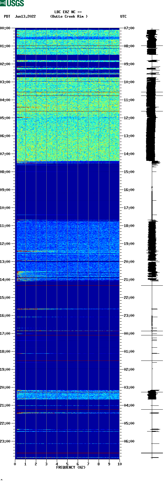This screenshot has width=165, height=483.
Task: Click the frequency axis tick 2
Action: [36, 464]
